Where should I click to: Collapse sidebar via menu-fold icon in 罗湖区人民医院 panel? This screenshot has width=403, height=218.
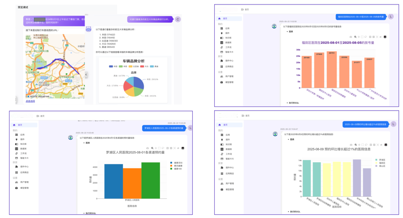point(38,116)
